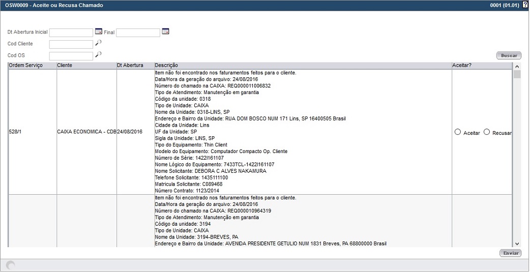Select the Recusar radio for order 528/1
The image size is (530, 272).
[487, 132]
